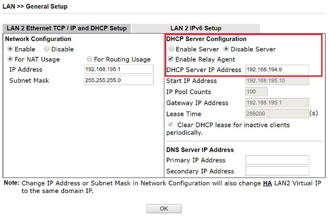Select the Enable radio under Network Configuration
Image resolution: width=329 pixels, height=216 pixels.
point(10,49)
